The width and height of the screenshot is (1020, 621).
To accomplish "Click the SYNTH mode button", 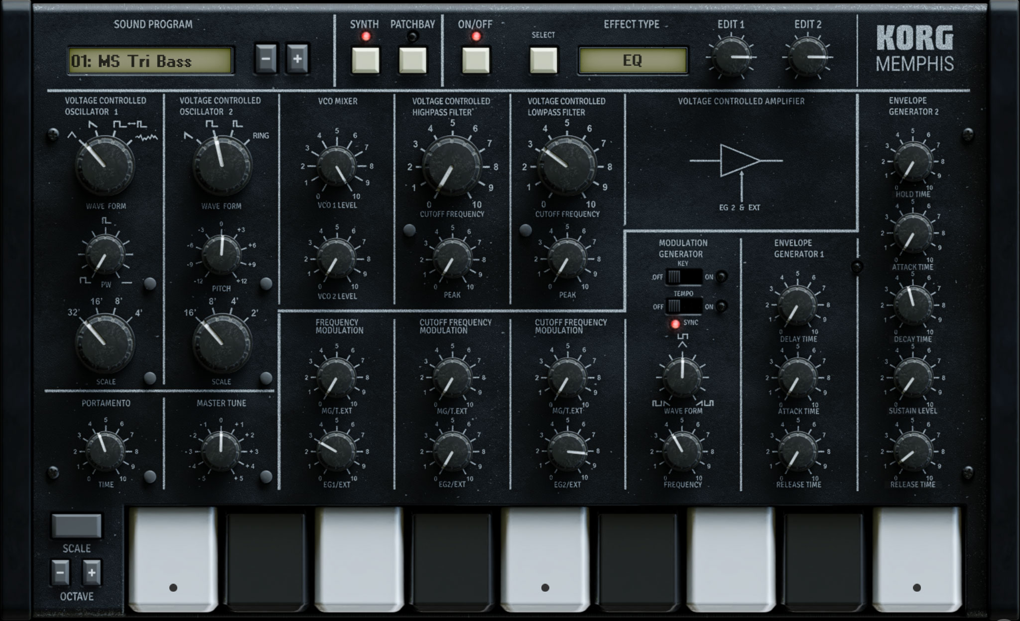I will point(366,60).
